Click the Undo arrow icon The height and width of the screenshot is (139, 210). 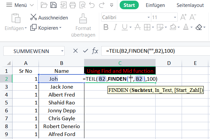[x=92, y=5]
